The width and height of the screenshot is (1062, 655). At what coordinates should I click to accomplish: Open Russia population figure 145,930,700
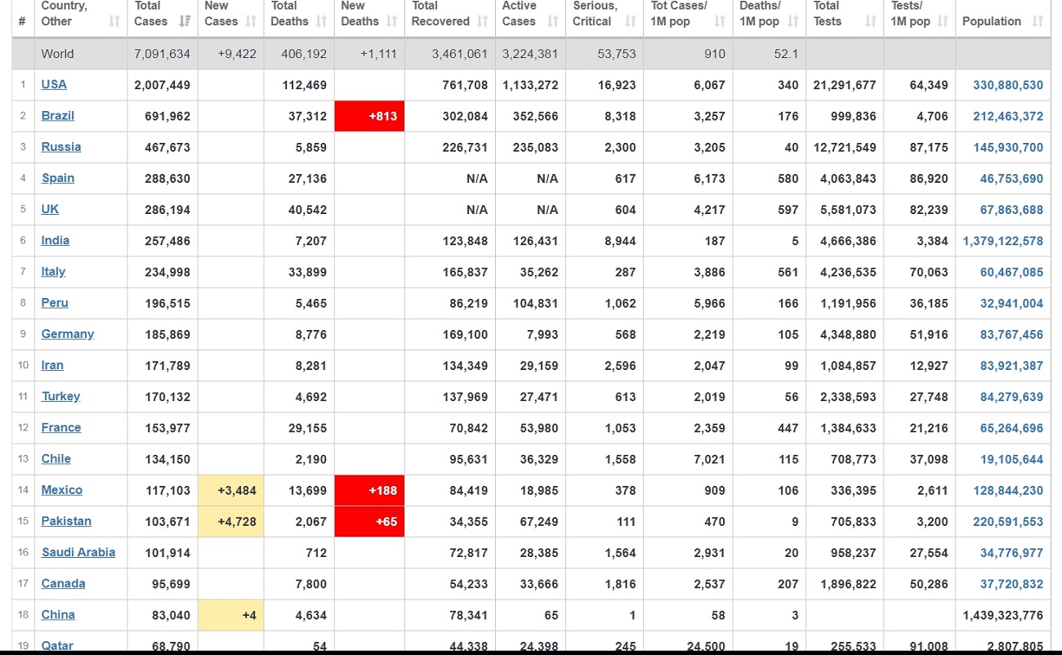tap(1008, 147)
